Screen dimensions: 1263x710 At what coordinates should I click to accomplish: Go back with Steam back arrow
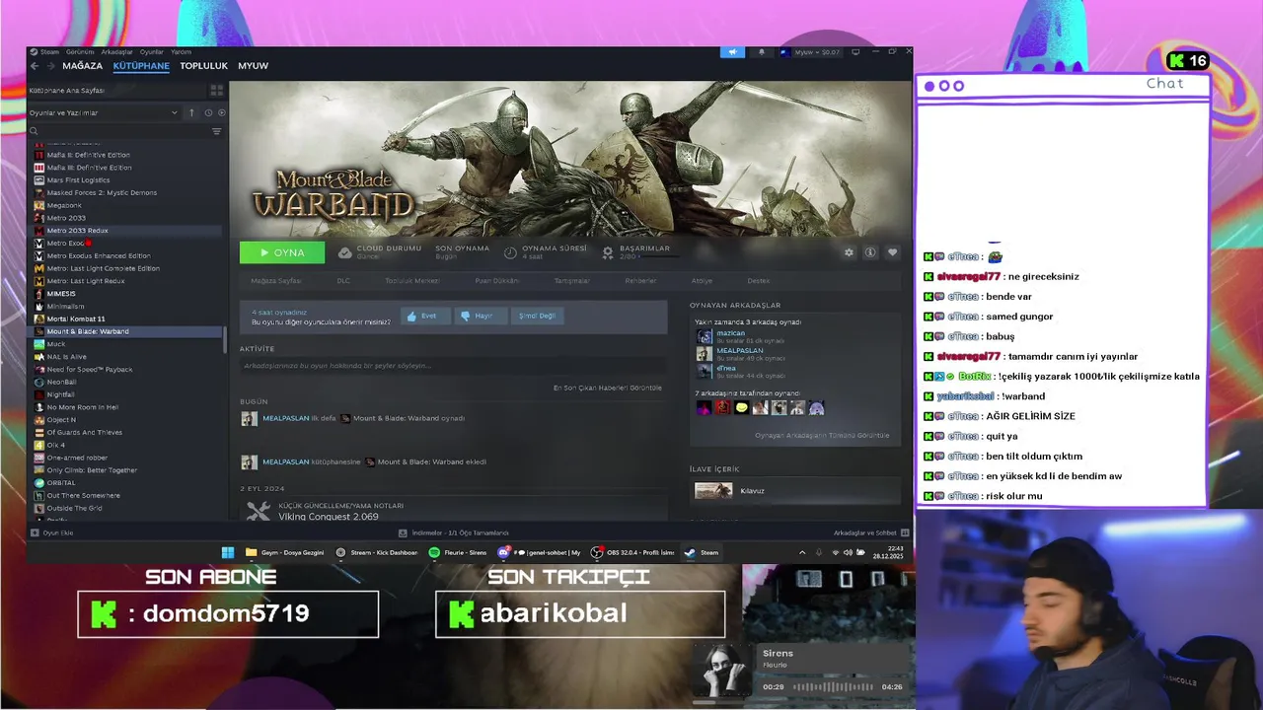click(35, 66)
